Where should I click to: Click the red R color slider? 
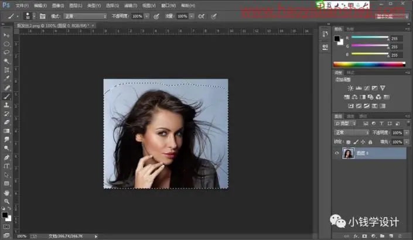click(370, 37)
